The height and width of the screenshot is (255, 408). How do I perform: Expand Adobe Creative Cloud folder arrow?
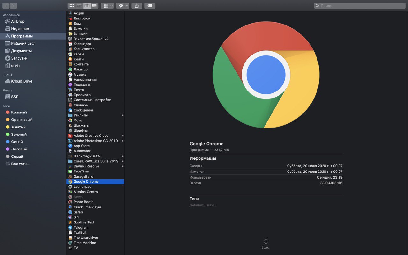point(122,135)
